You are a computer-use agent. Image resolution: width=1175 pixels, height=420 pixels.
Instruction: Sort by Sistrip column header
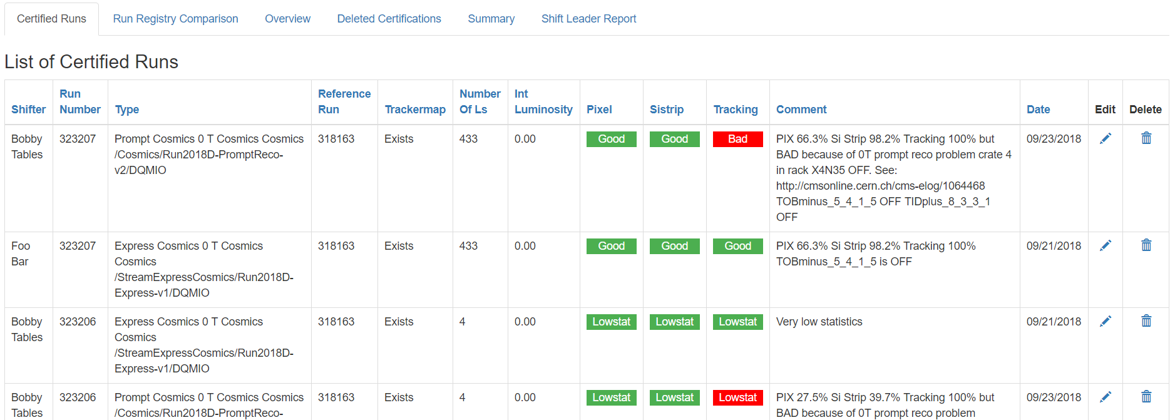[667, 110]
